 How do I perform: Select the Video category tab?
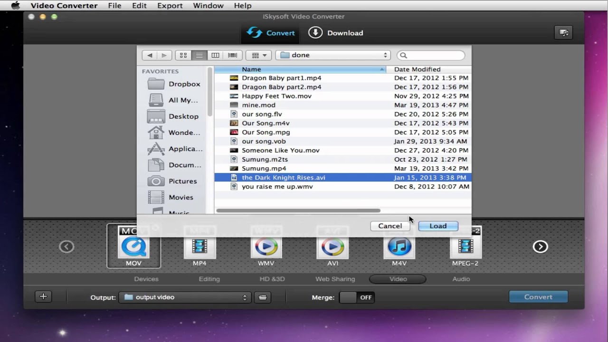[x=398, y=279]
